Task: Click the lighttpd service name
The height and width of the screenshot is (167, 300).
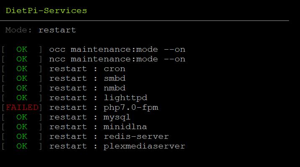Action: 125,98
